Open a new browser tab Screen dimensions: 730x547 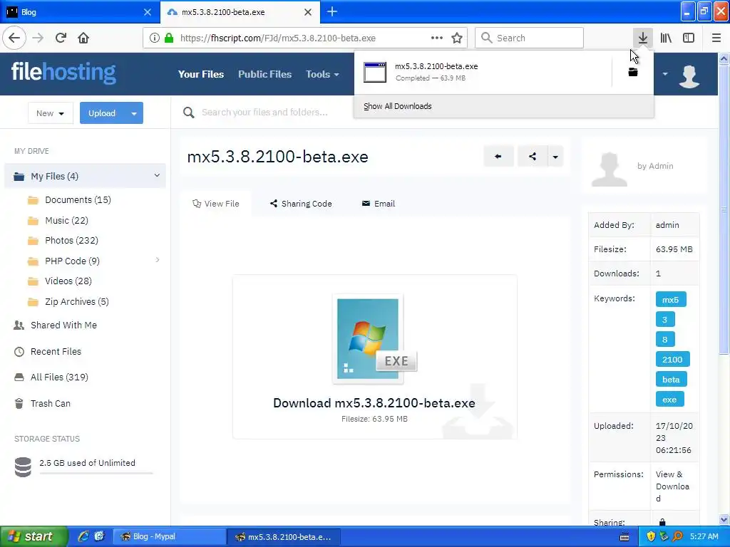[332, 11]
